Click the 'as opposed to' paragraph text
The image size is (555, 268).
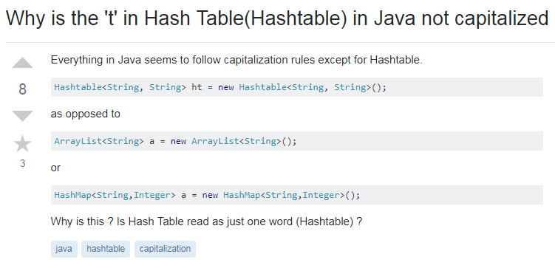tap(85, 114)
